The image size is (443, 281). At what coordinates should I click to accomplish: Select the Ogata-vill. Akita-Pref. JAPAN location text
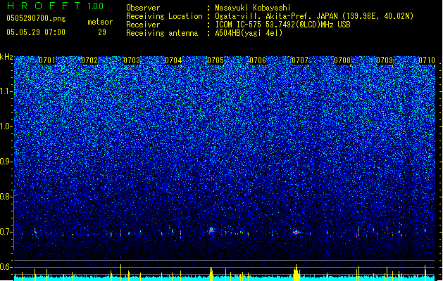314,17
